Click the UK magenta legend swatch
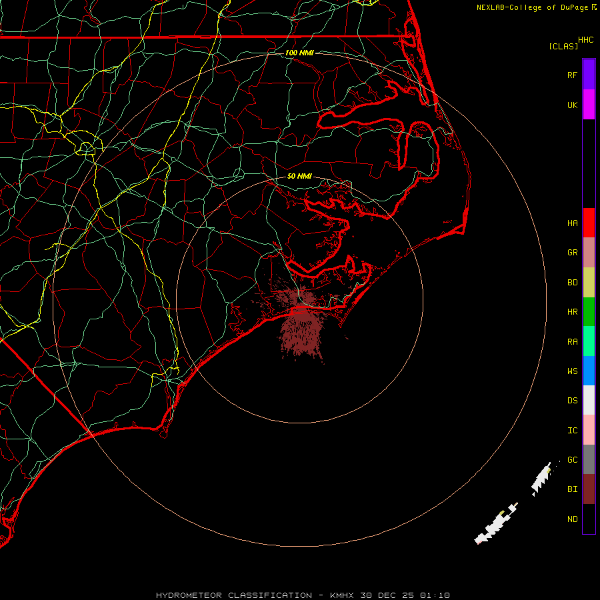600x600 pixels. coord(589,105)
